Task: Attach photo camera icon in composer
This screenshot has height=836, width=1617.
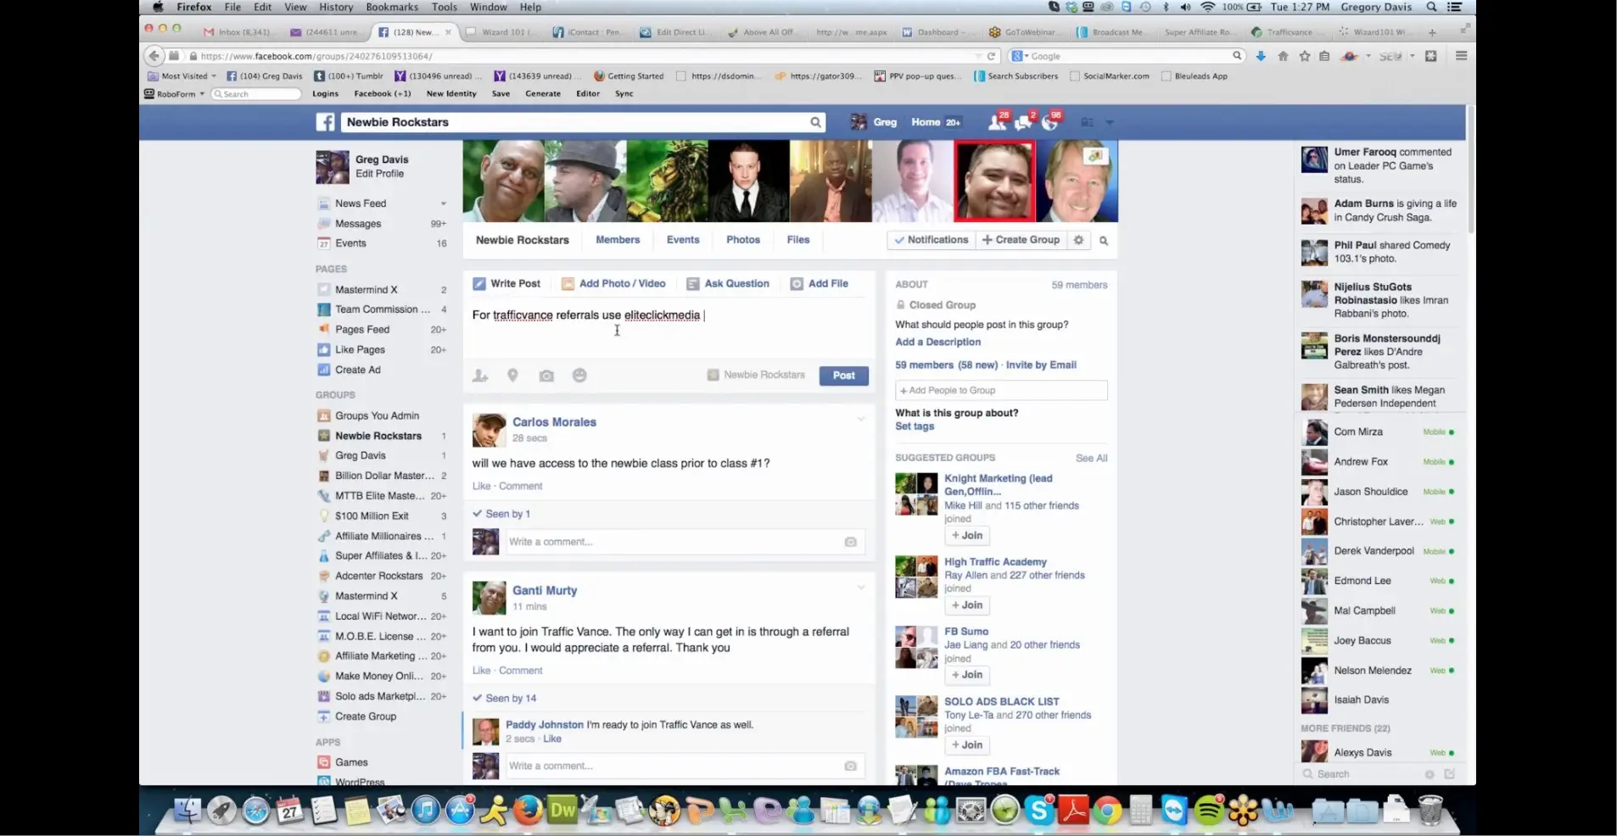Action: point(546,376)
